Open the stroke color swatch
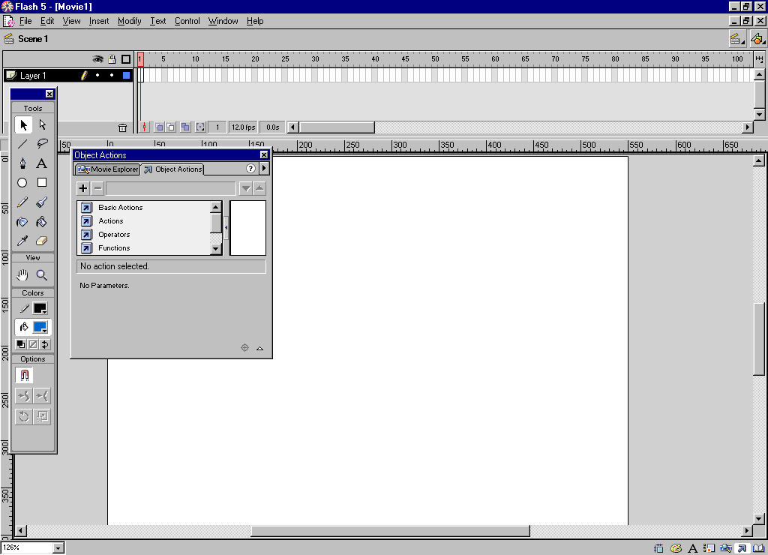The height and width of the screenshot is (555, 768). [40, 308]
